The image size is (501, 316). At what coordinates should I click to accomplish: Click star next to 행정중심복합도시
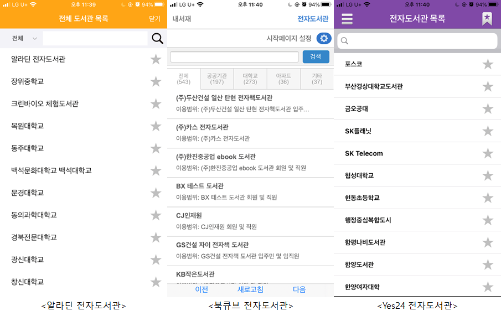pyautogui.click(x=488, y=220)
